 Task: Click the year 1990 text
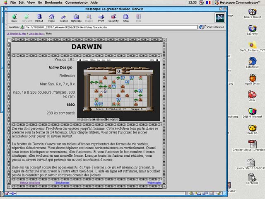tap(70, 105)
